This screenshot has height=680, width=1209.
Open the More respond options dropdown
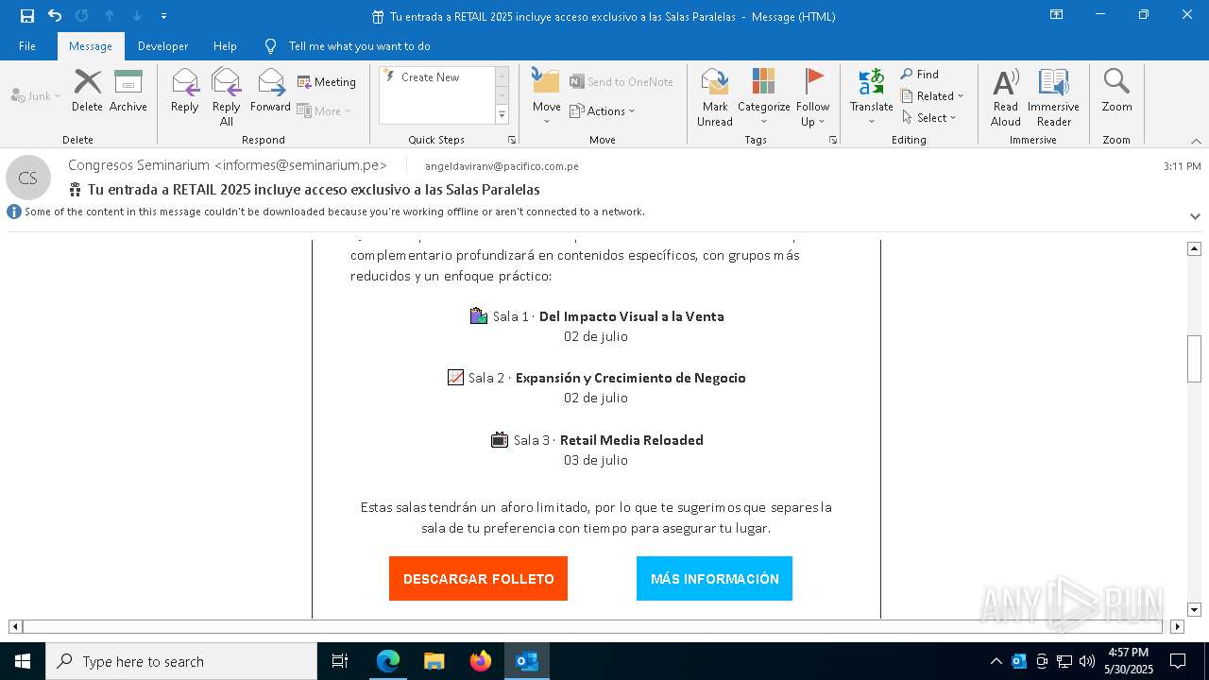coord(324,110)
